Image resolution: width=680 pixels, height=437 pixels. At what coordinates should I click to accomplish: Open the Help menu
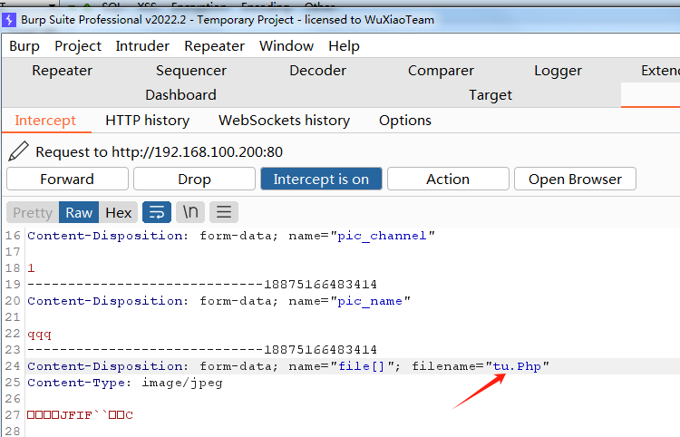[344, 46]
